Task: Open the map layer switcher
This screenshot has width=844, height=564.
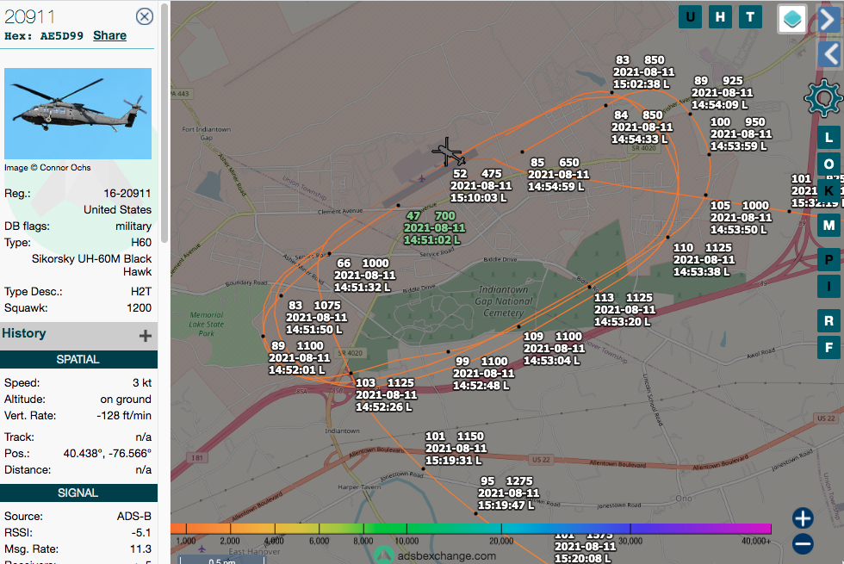Action: [x=791, y=19]
